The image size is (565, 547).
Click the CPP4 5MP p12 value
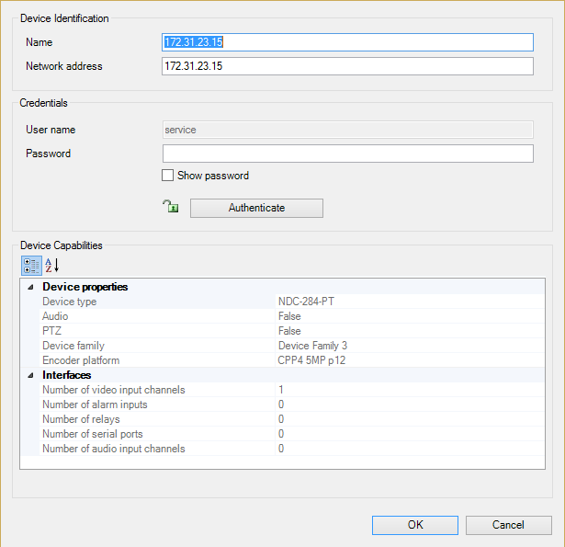coord(311,360)
